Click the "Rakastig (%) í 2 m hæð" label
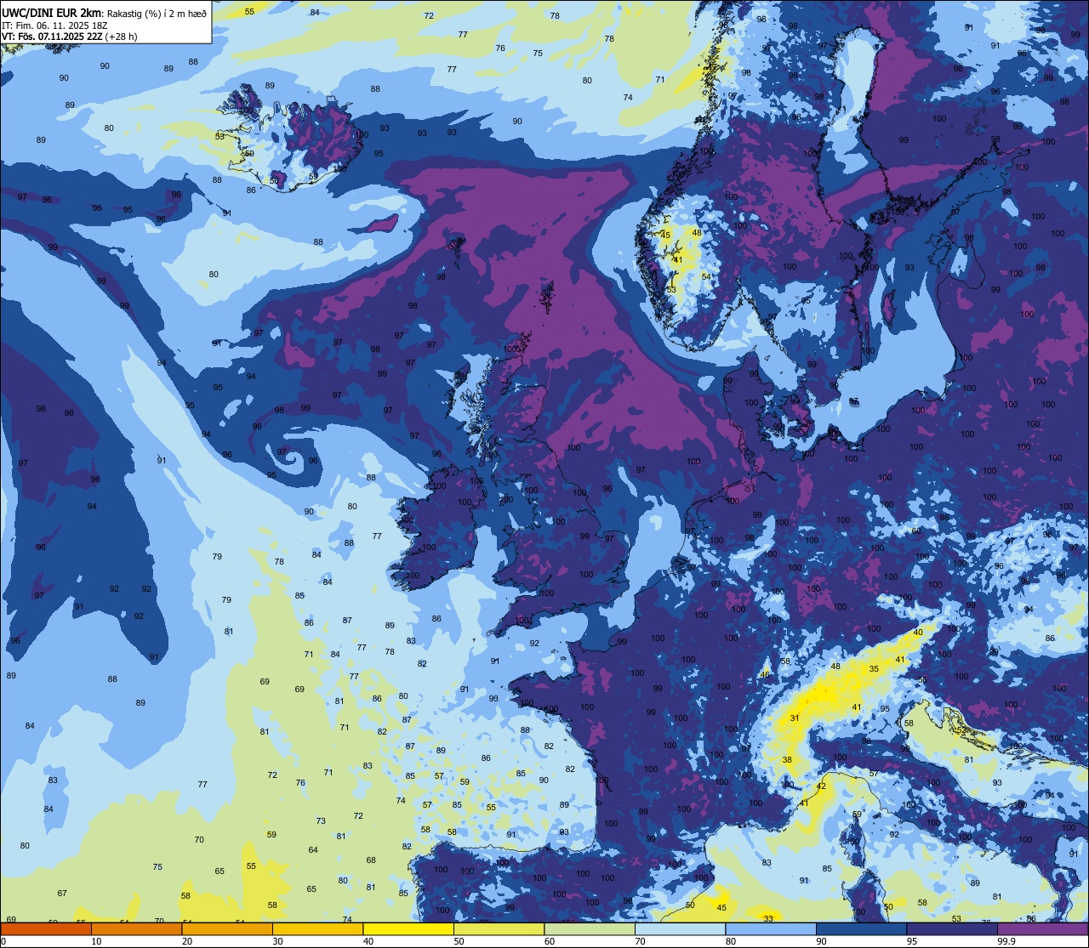This screenshot has width=1089, height=948. pos(156,13)
